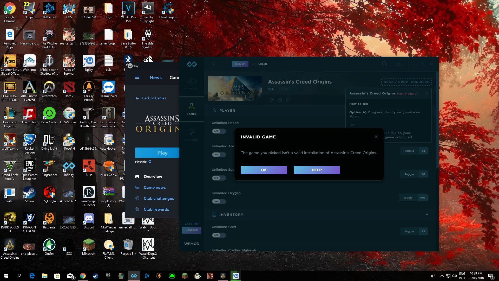This screenshot has width=499, height=281.
Task: Select Overview tab in WeMod
Action: pyautogui.click(x=153, y=176)
